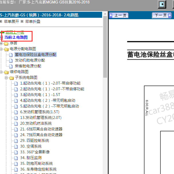
Task: Open 35. 防抱死制动系统 diagram
Action: pyautogui.click(x=37, y=163)
